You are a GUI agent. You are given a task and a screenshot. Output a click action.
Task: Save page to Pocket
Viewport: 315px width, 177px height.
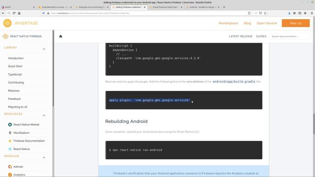260,13
